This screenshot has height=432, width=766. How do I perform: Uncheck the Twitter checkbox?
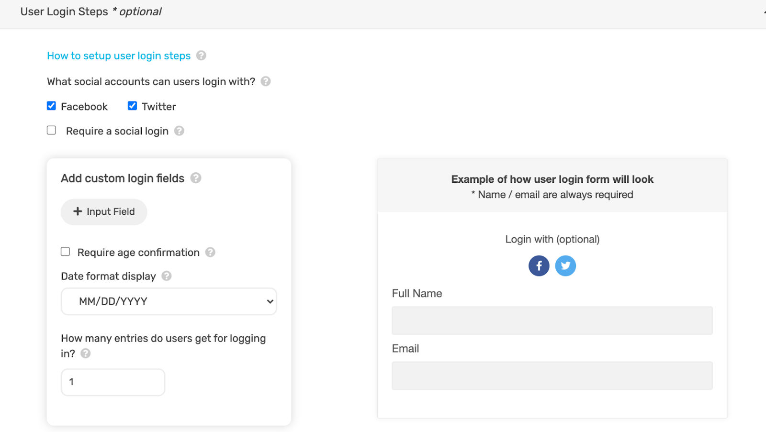[133, 106]
